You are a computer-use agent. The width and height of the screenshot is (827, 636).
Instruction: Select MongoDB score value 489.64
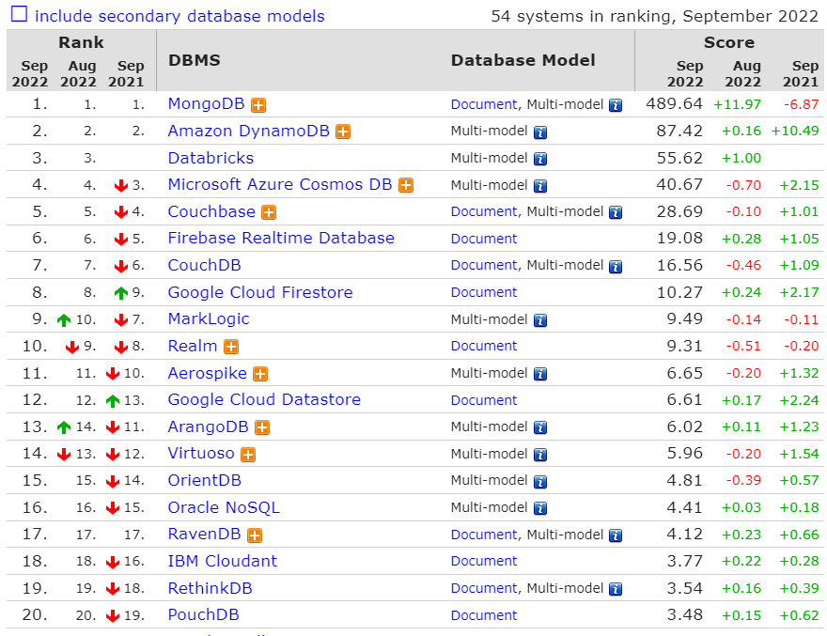point(675,104)
